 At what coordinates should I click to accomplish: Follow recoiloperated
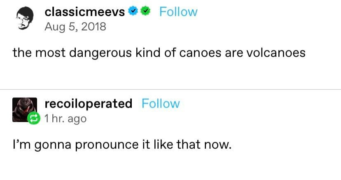[161, 104]
